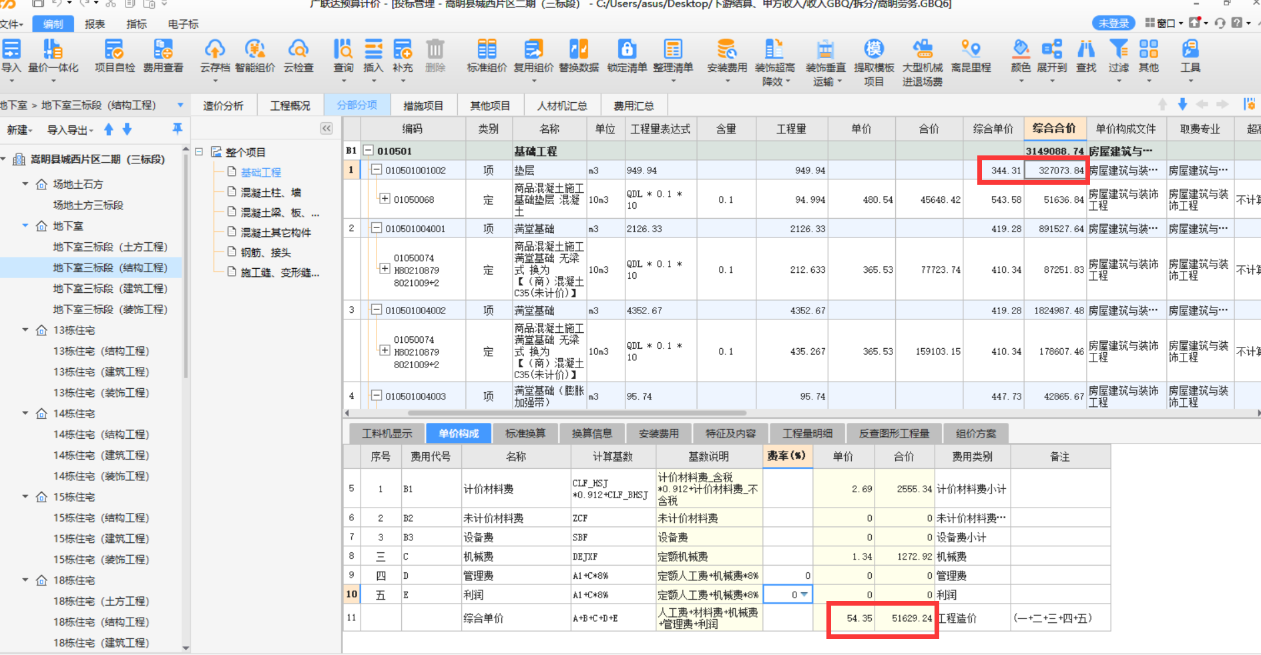This screenshot has width=1261, height=655.
Task: Open the 文件 menu dropdown
Action: [11, 24]
